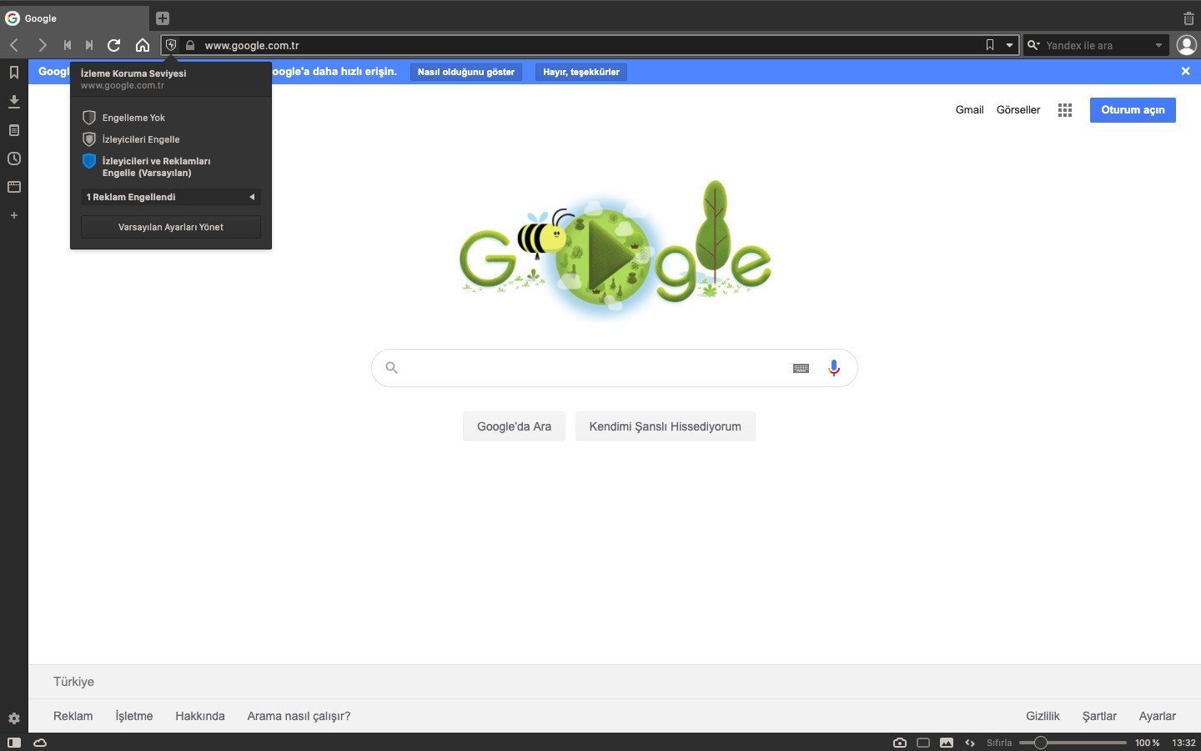Image resolution: width=1201 pixels, height=751 pixels.
Task: Open Google apps grid icon
Action: pos(1065,110)
